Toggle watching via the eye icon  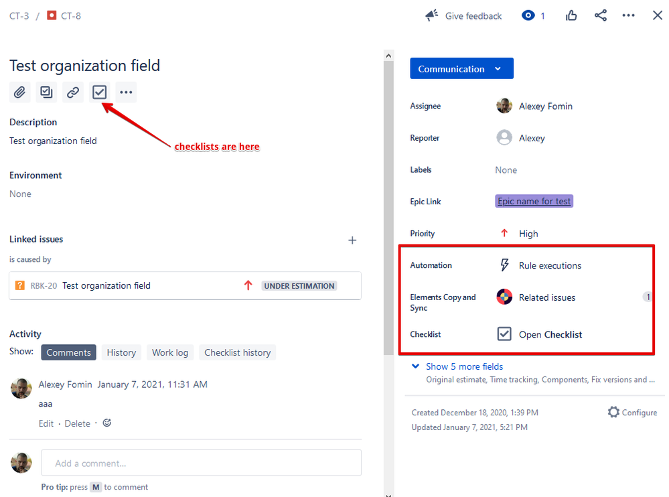pyautogui.click(x=527, y=15)
